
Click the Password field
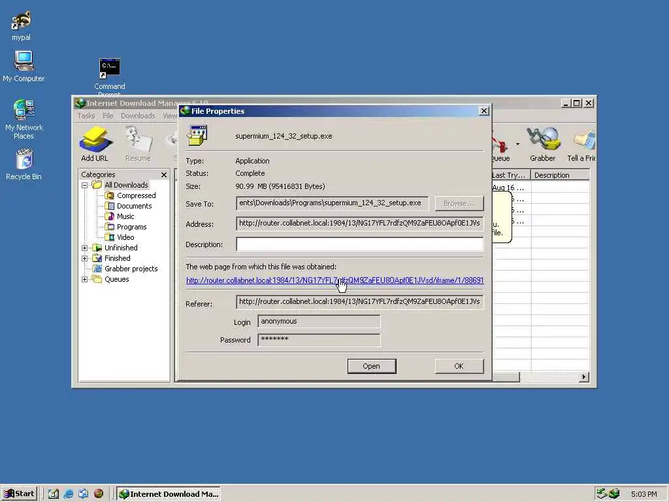click(319, 340)
